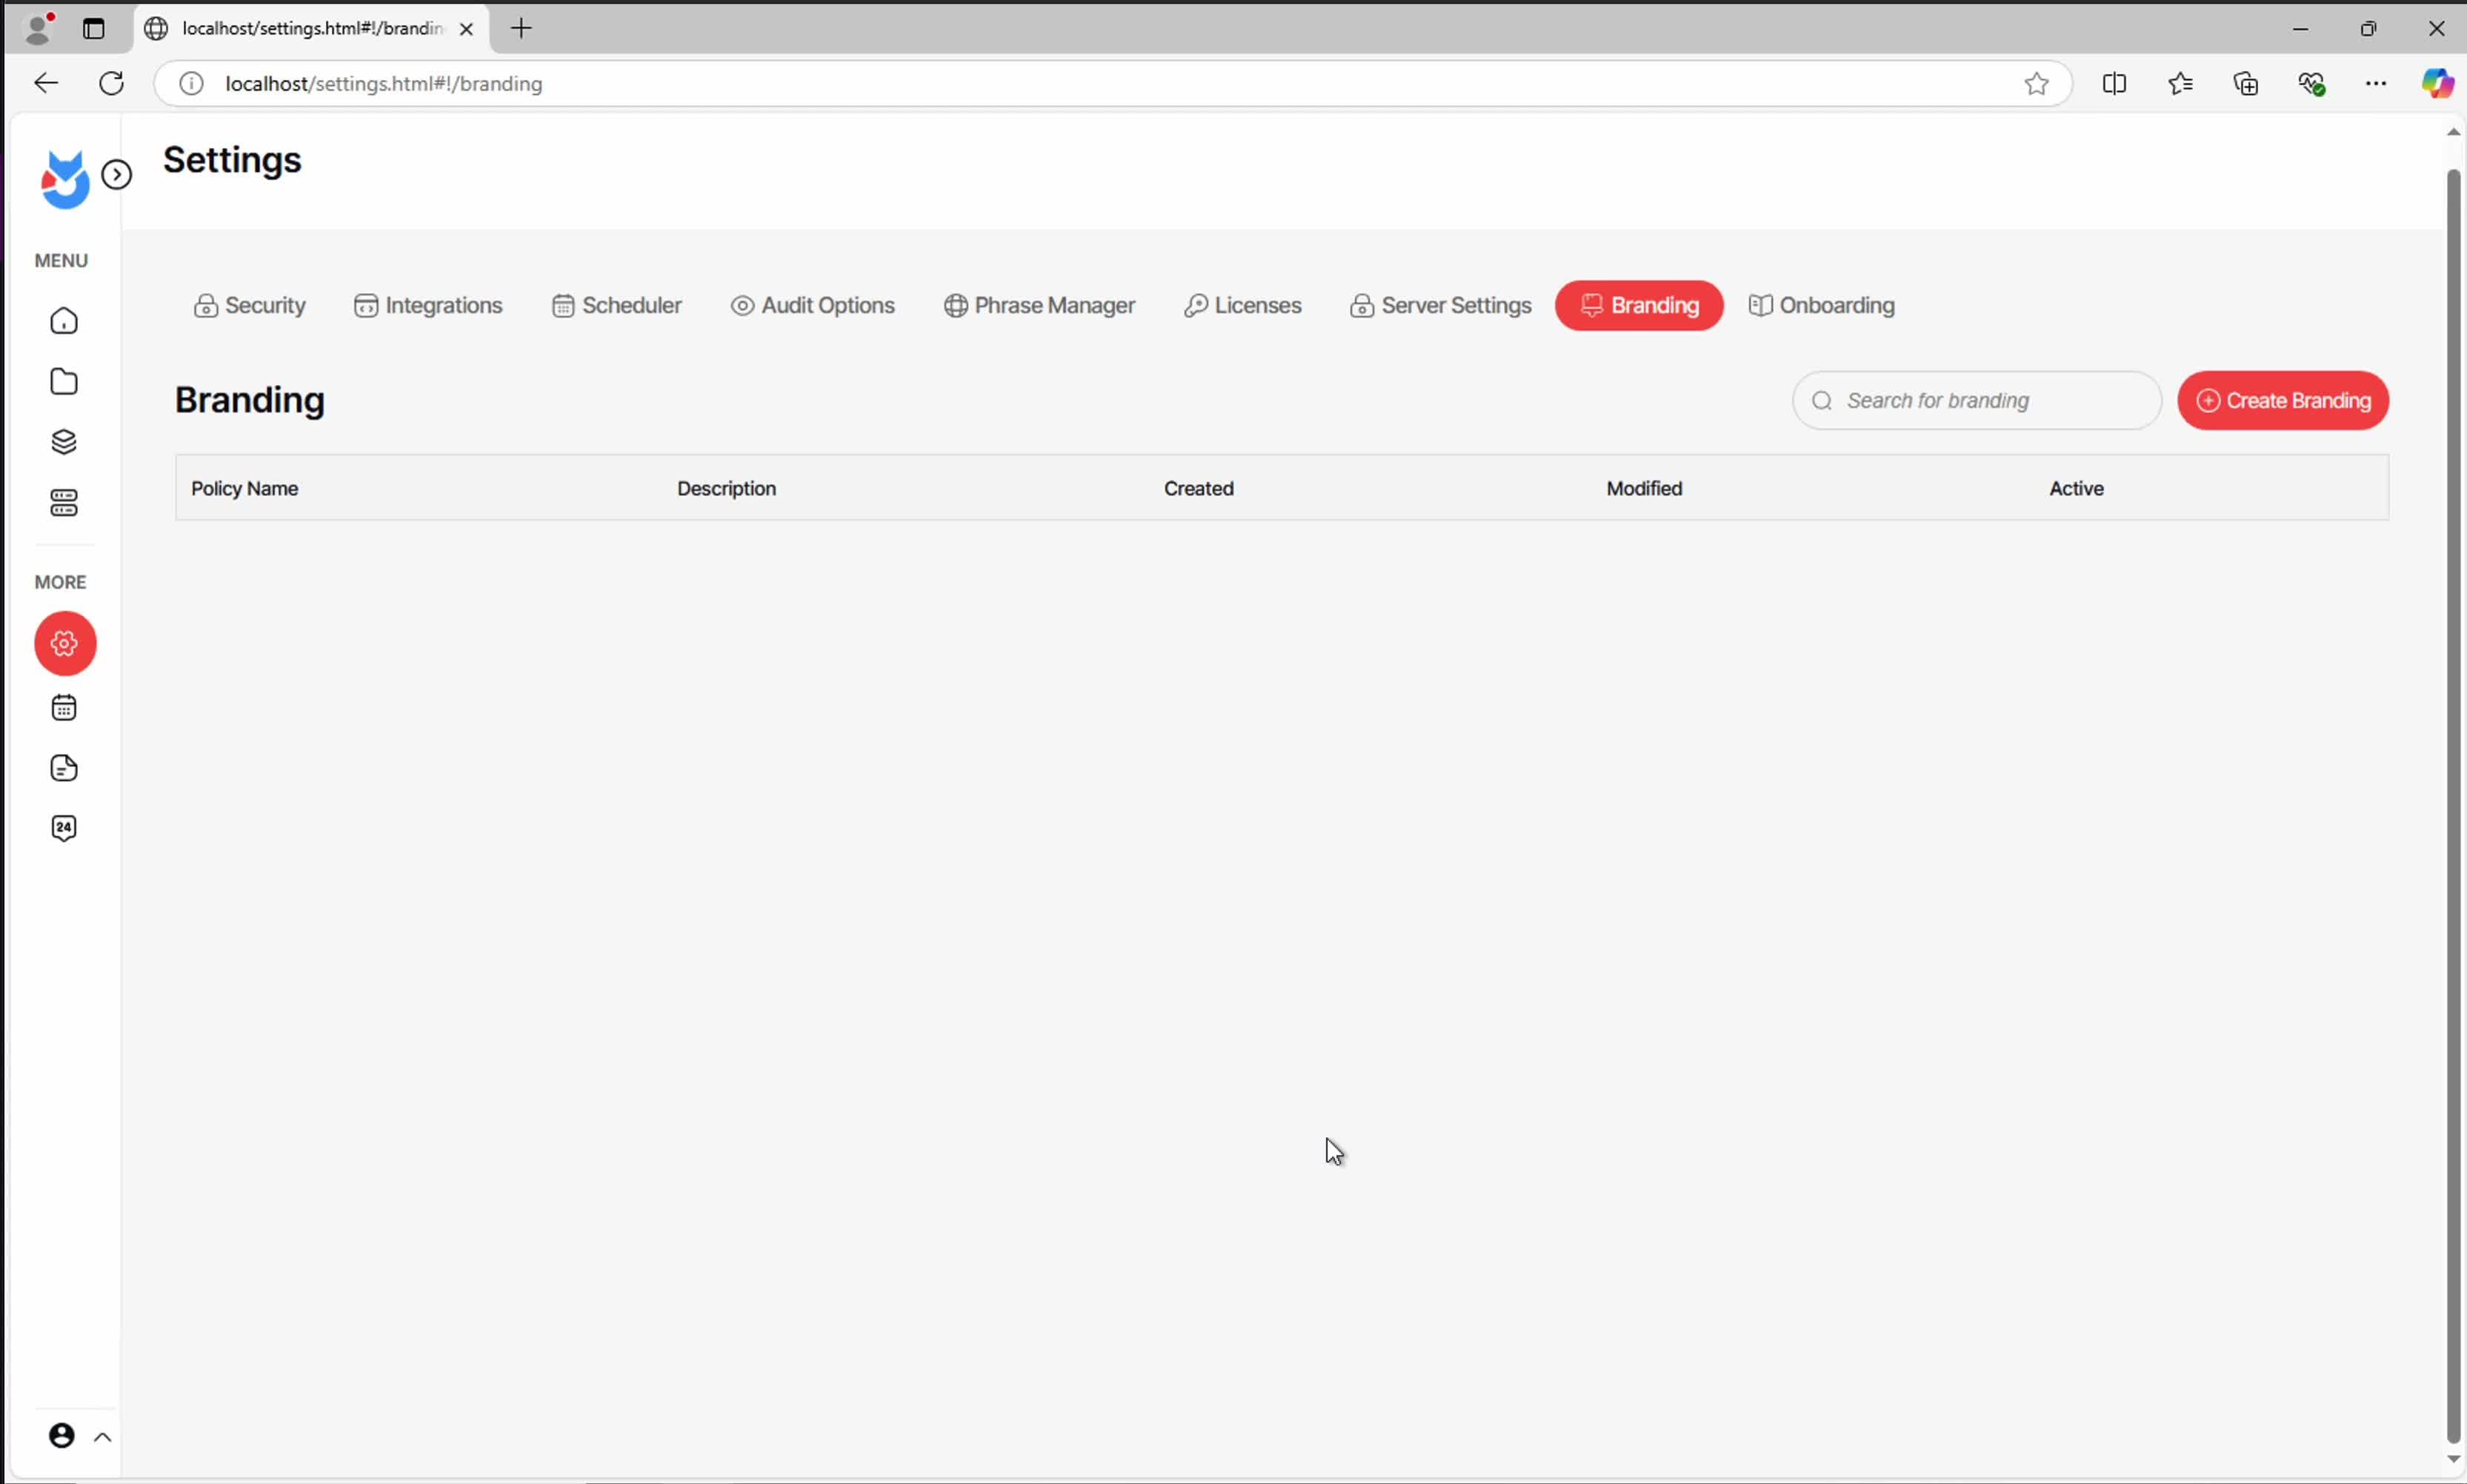Open the server rack sidebar icon
The height and width of the screenshot is (1484, 2467).
(64, 503)
